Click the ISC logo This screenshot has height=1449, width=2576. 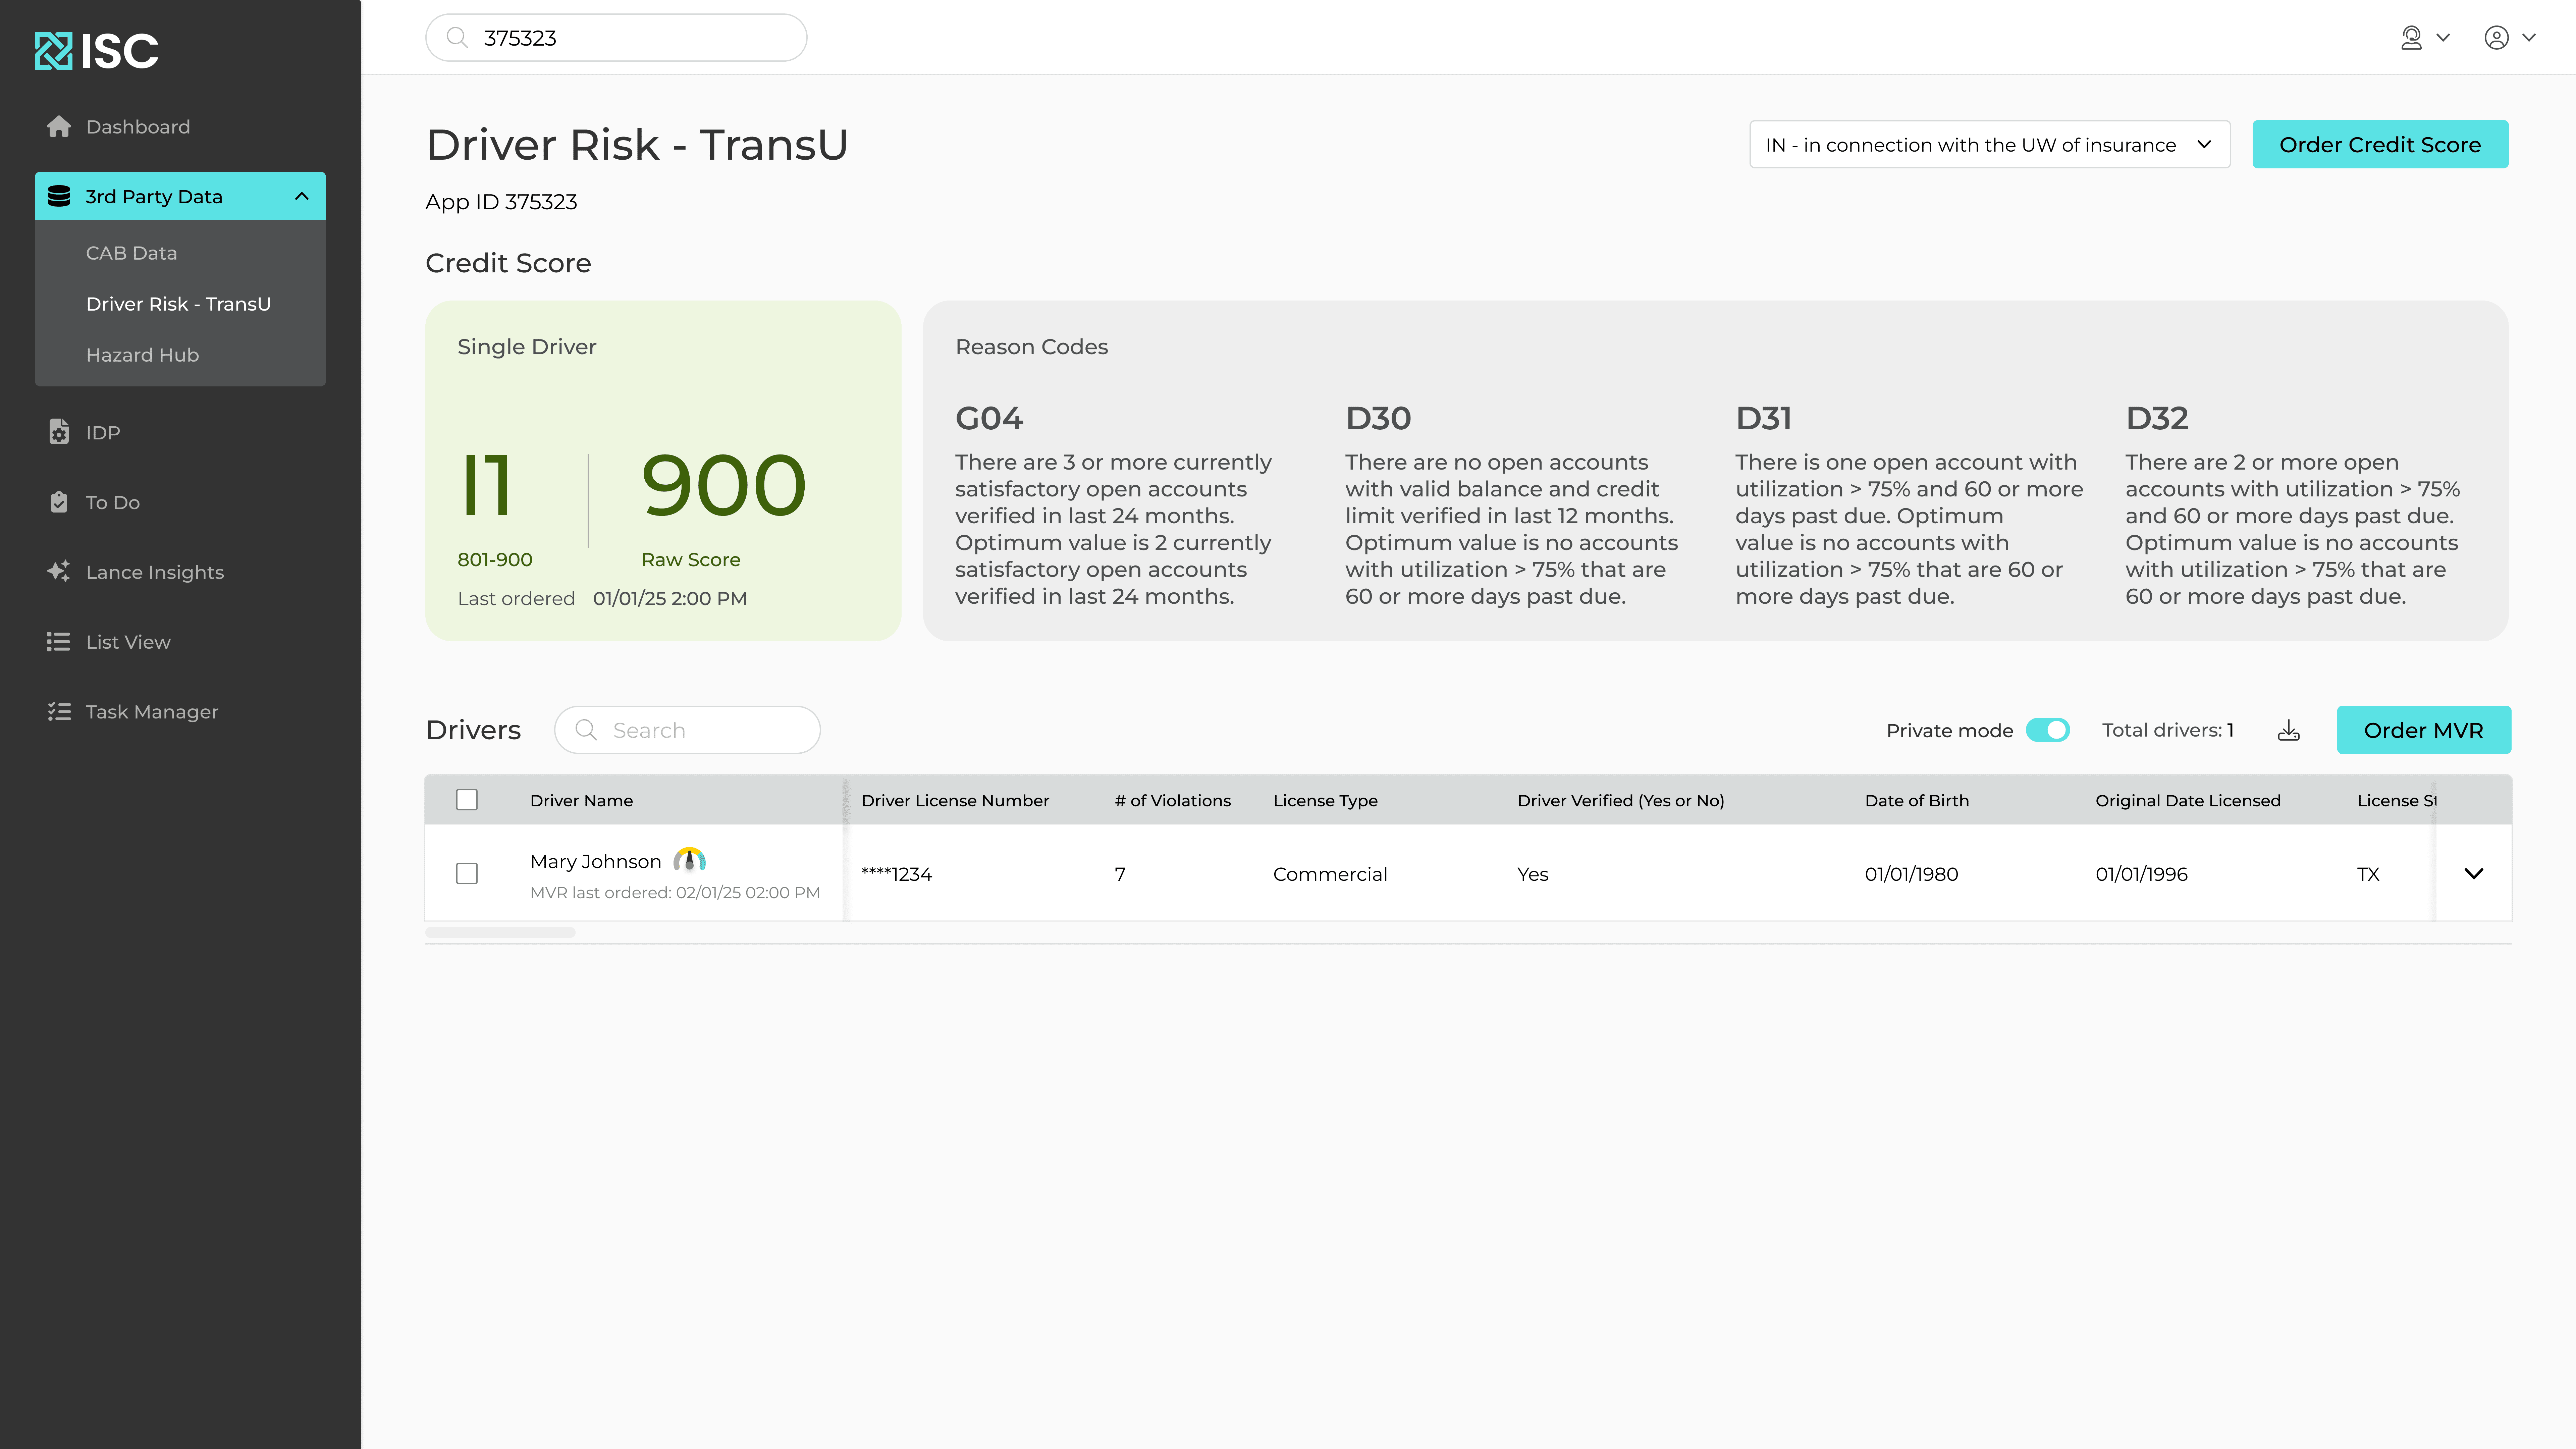(97, 51)
